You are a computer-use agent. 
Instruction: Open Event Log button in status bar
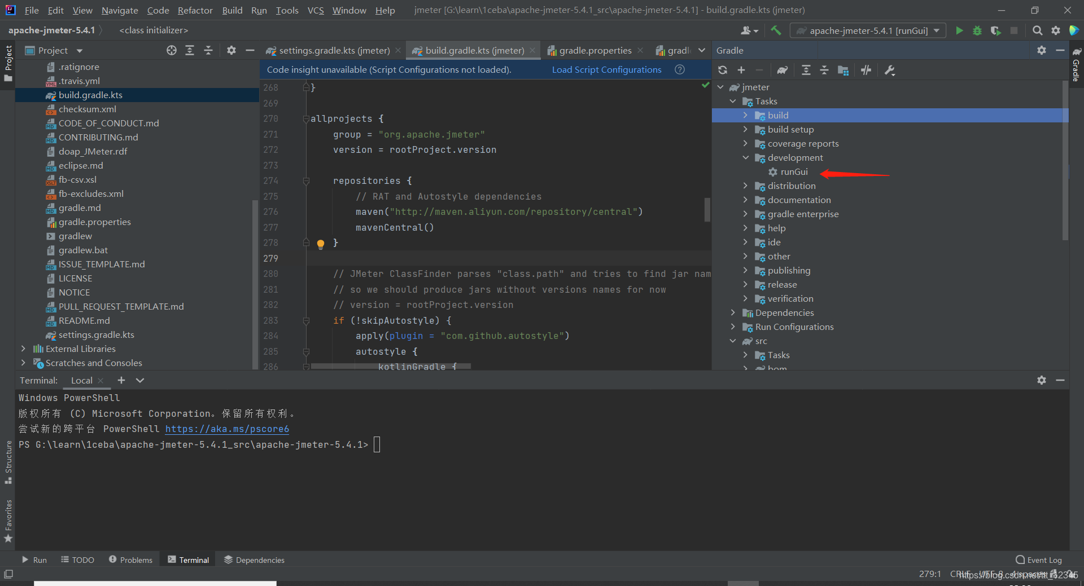pyautogui.click(x=1039, y=559)
